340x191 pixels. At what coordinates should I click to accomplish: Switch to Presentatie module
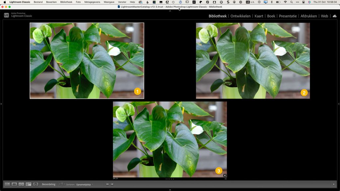tap(288, 16)
